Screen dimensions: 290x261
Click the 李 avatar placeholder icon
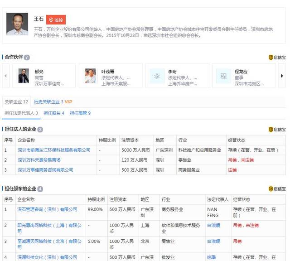[x=157, y=76]
